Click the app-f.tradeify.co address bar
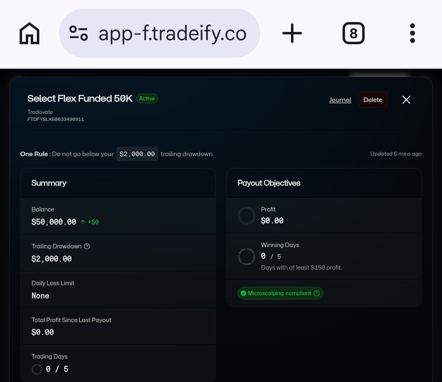Screen dimensions: 442x382 [x=160, y=33]
